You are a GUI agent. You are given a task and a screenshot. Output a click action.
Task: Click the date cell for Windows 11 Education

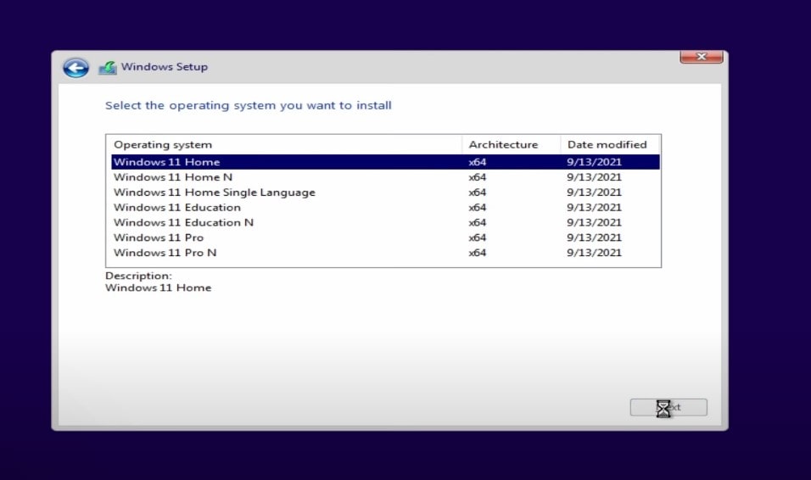594,208
